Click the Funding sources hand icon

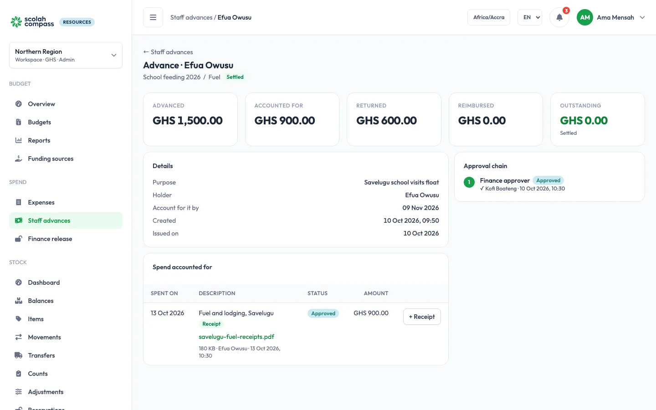click(19, 159)
